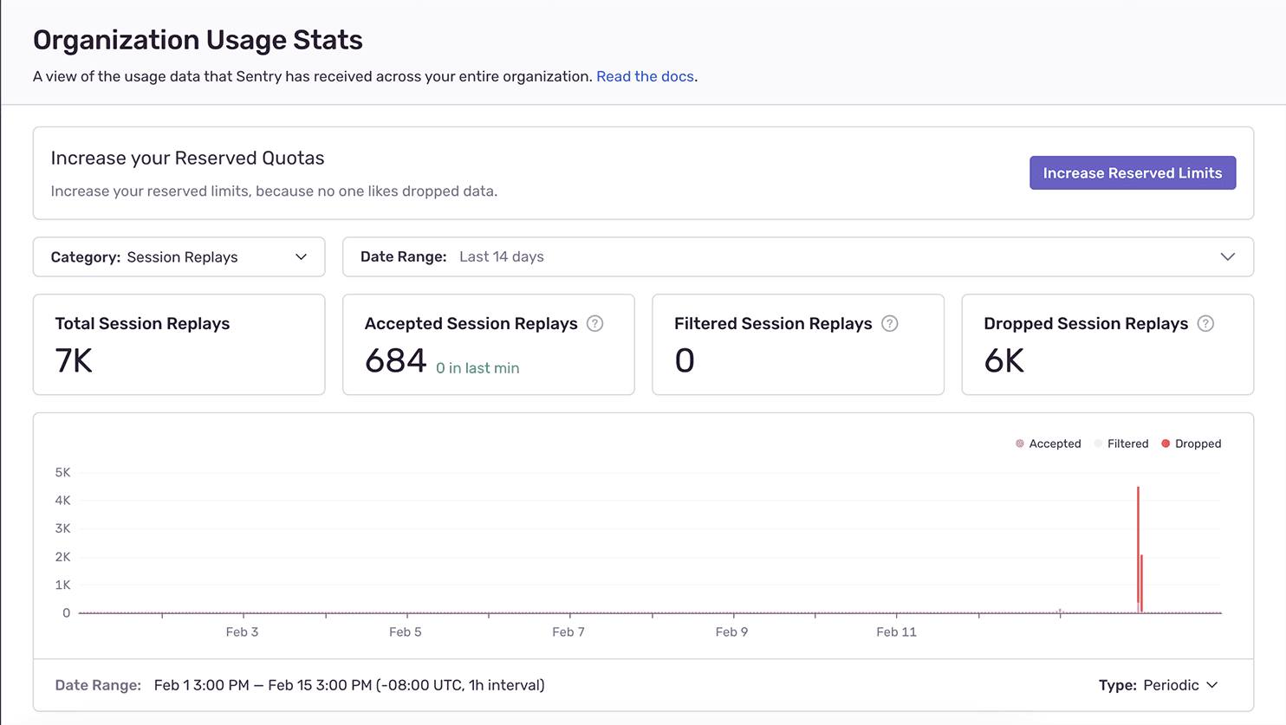
Task: Click the Filtered Session Replays question mark icon
Action: click(x=889, y=324)
